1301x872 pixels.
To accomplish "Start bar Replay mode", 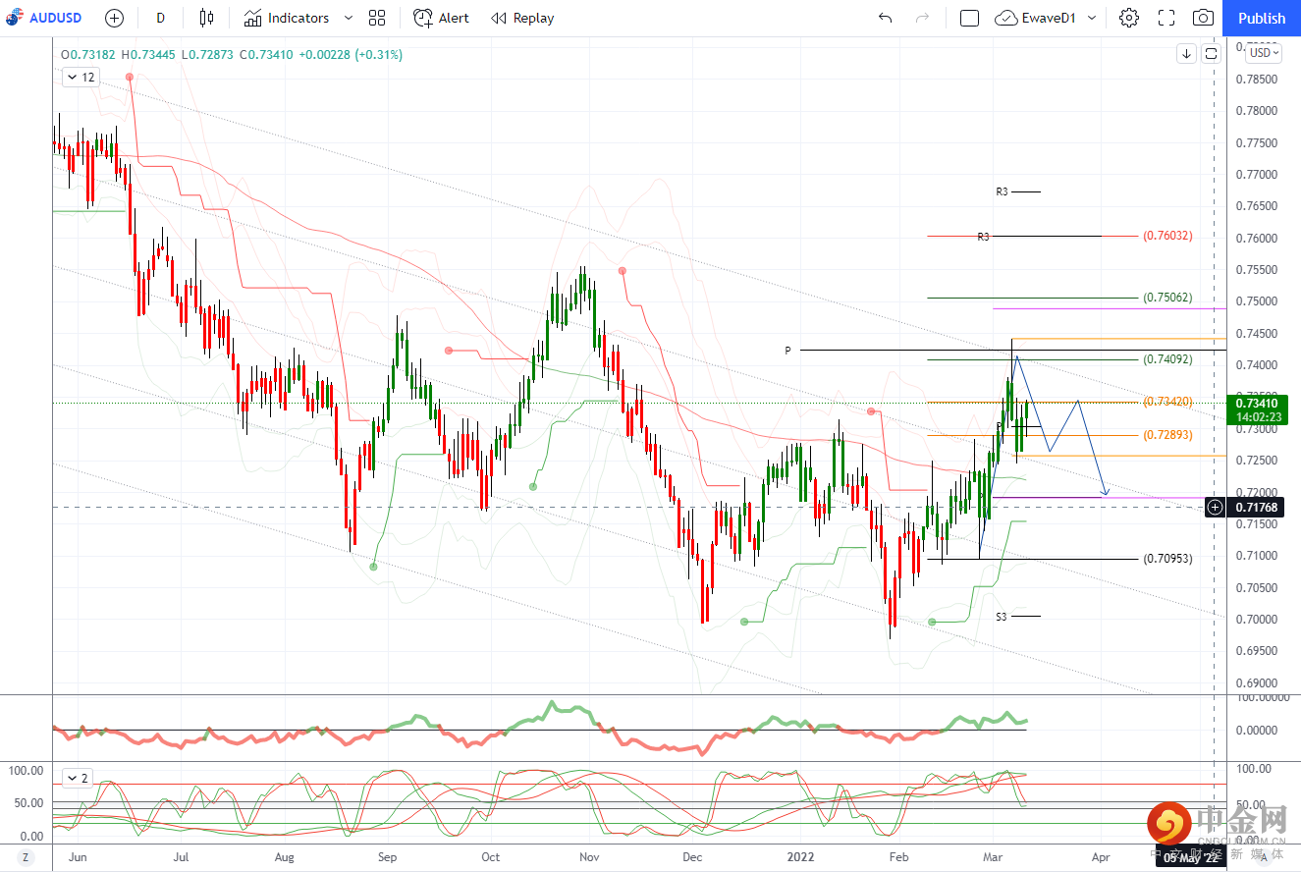I will click(x=522, y=18).
